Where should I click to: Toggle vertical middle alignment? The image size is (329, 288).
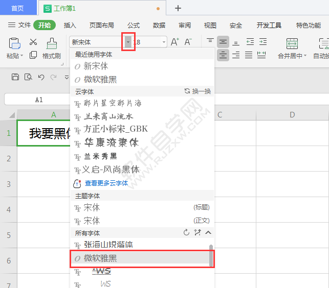(223, 42)
